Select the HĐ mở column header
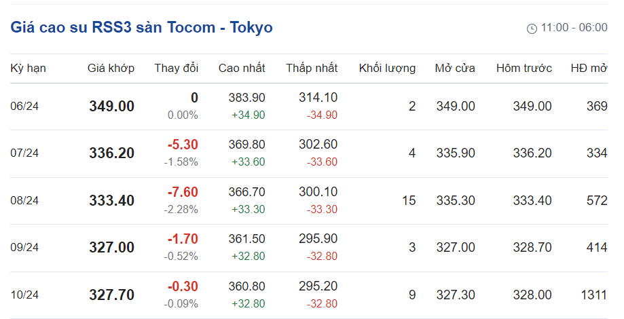This screenshot has width=624, height=319. (x=589, y=69)
